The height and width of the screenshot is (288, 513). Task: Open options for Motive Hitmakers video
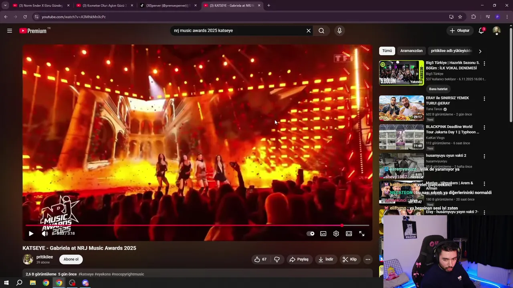click(x=484, y=184)
